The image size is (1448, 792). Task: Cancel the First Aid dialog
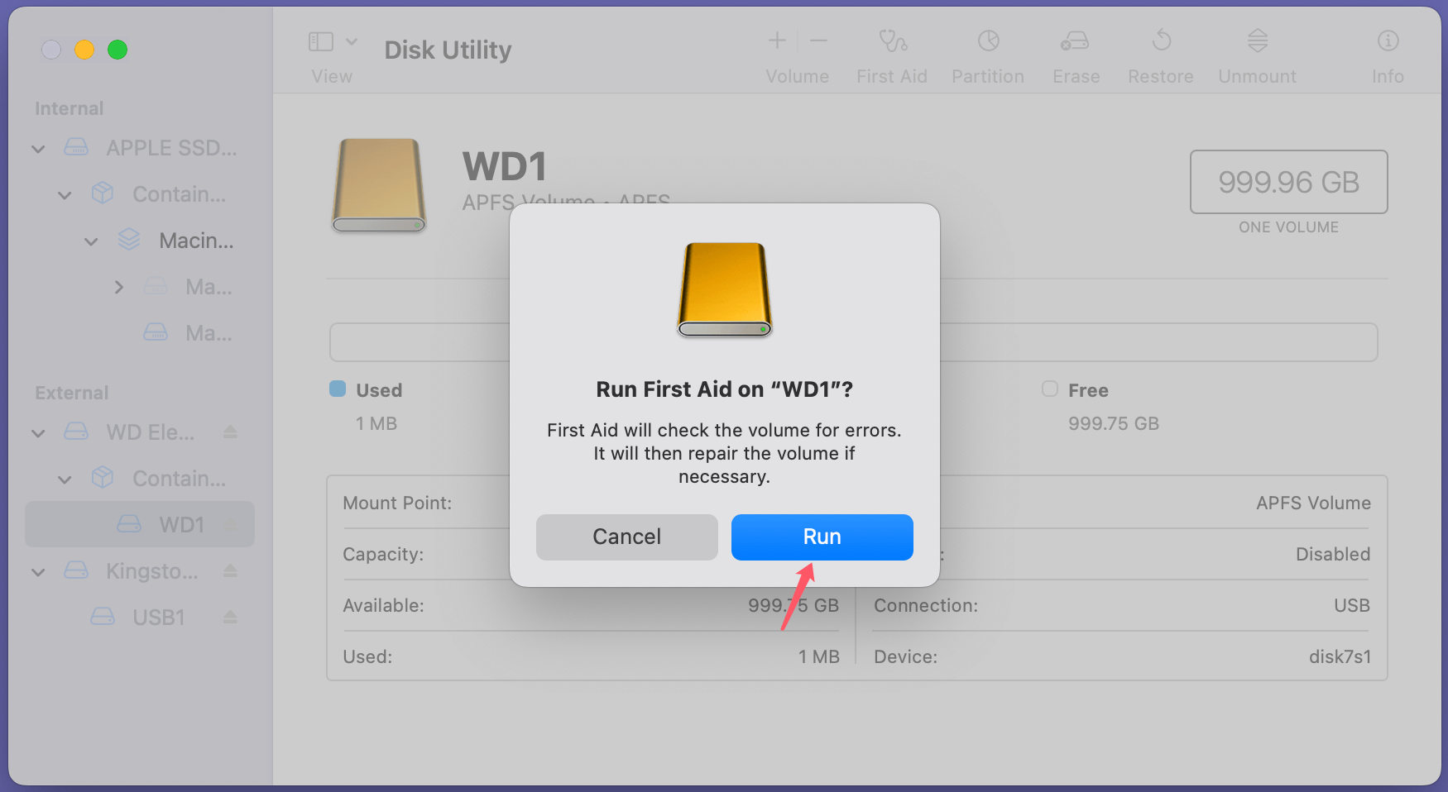[626, 537]
